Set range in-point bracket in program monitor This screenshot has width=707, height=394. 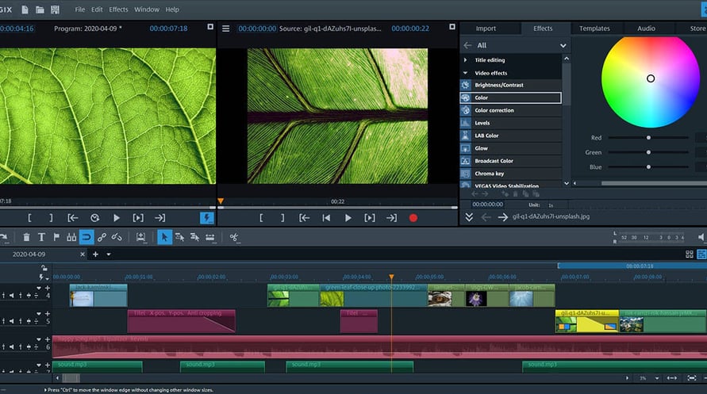pyautogui.click(x=29, y=218)
